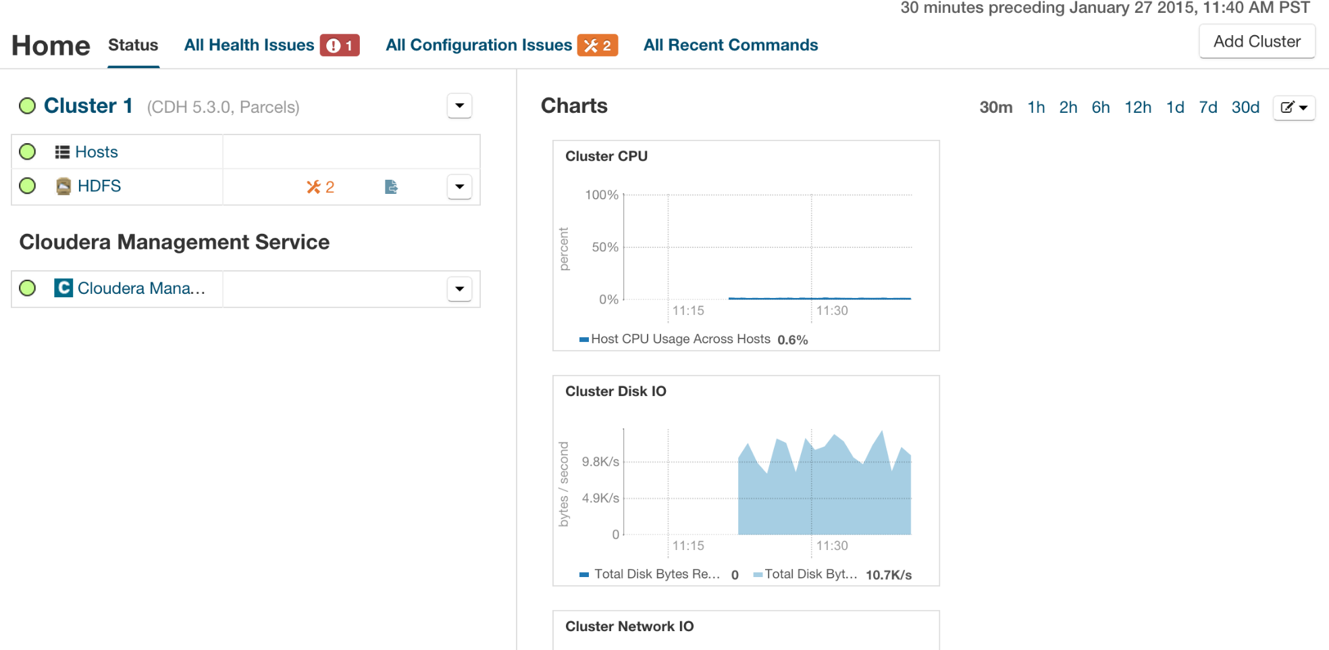Open the All Recent Commands tab
The image size is (1329, 650).
pyautogui.click(x=730, y=45)
